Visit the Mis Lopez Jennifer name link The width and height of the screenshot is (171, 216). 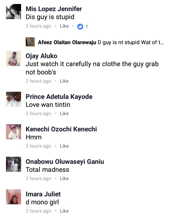54,9
